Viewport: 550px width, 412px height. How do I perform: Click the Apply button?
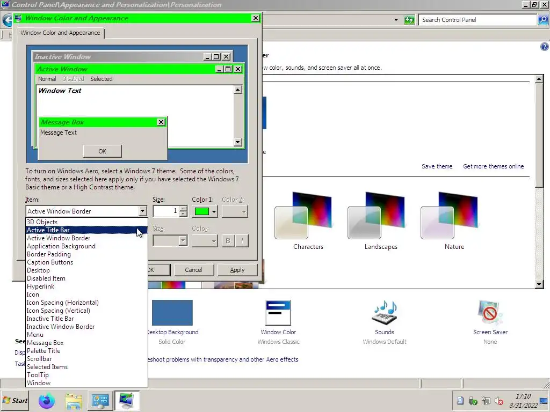237,270
